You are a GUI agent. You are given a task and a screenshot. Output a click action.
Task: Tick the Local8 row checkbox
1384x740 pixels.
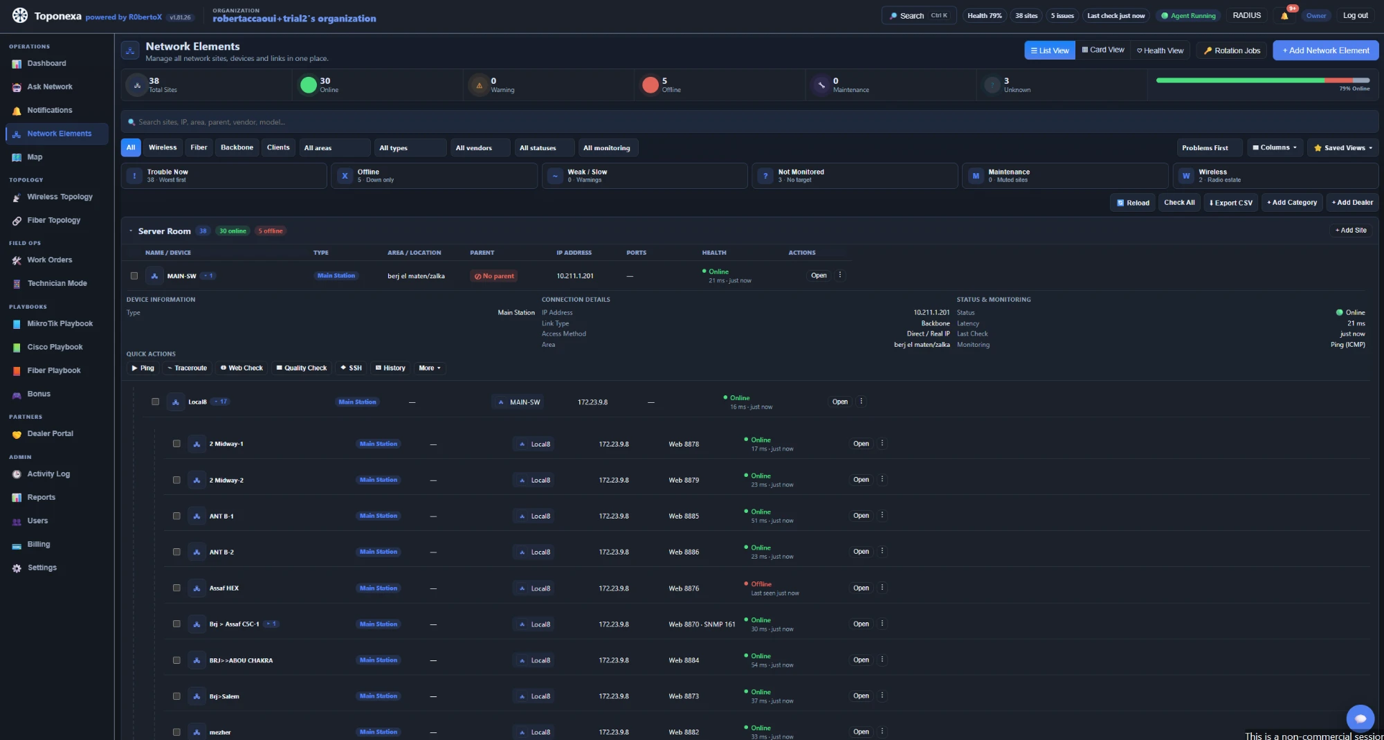point(155,401)
